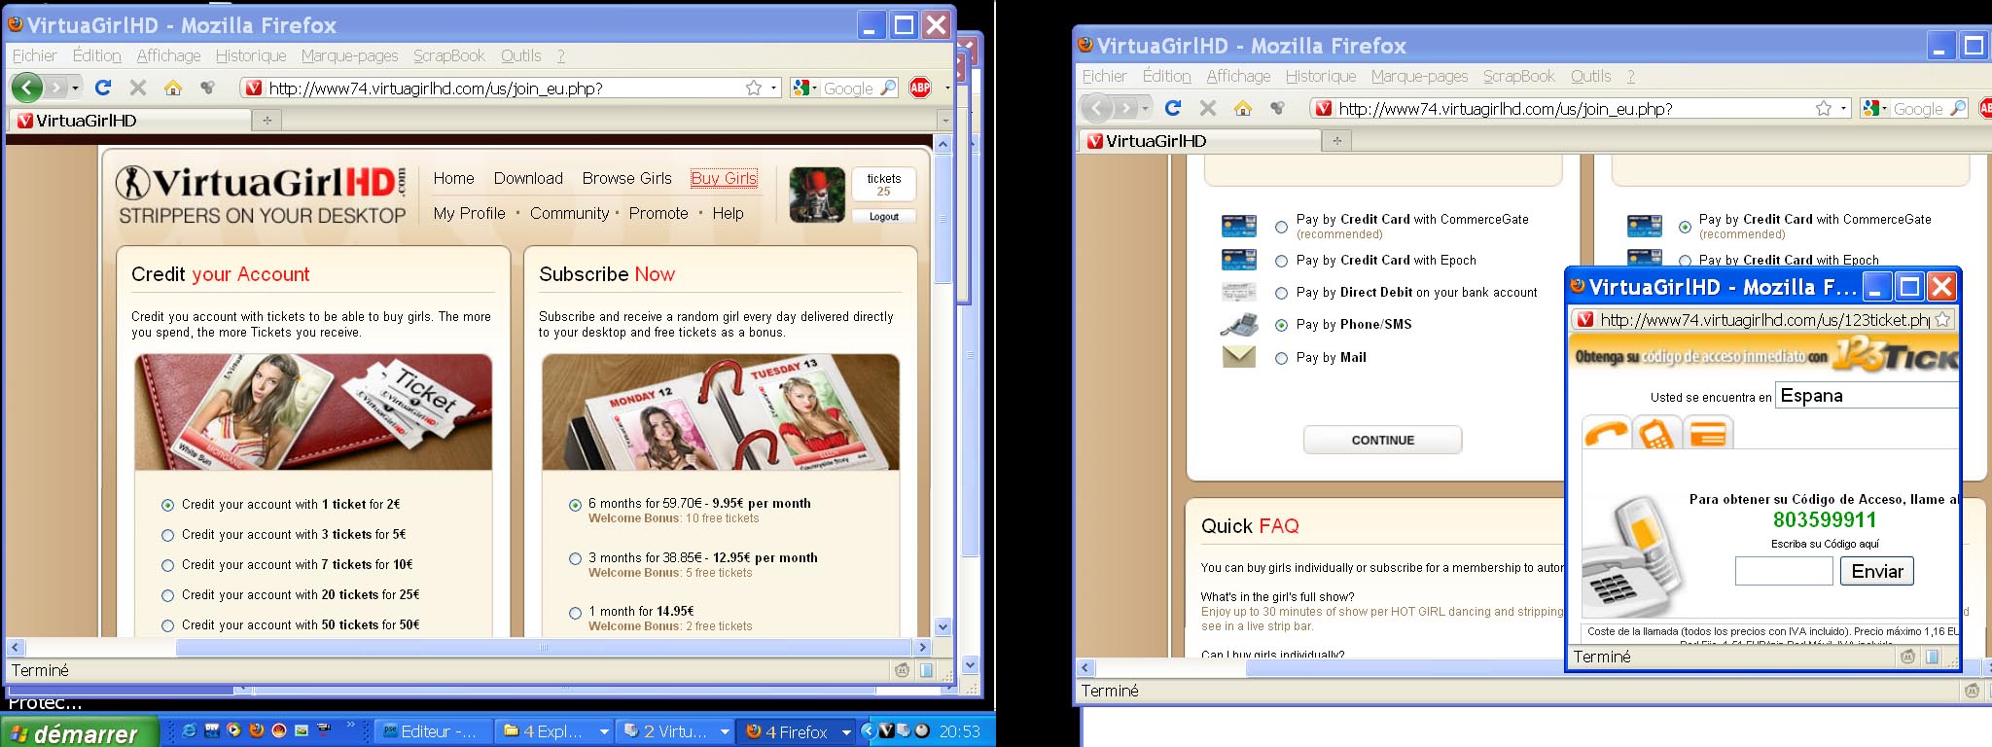Viewport: 1992px width, 747px height.
Task: Click V tray icon in system tray
Action: click(x=886, y=730)
